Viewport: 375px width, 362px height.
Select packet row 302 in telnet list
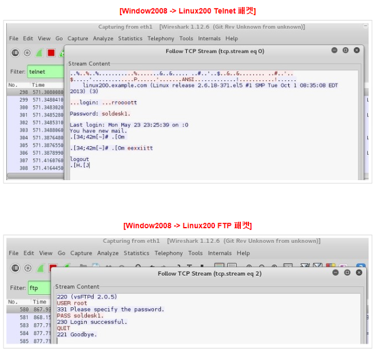pyautogui.click(x=36, y=123)
